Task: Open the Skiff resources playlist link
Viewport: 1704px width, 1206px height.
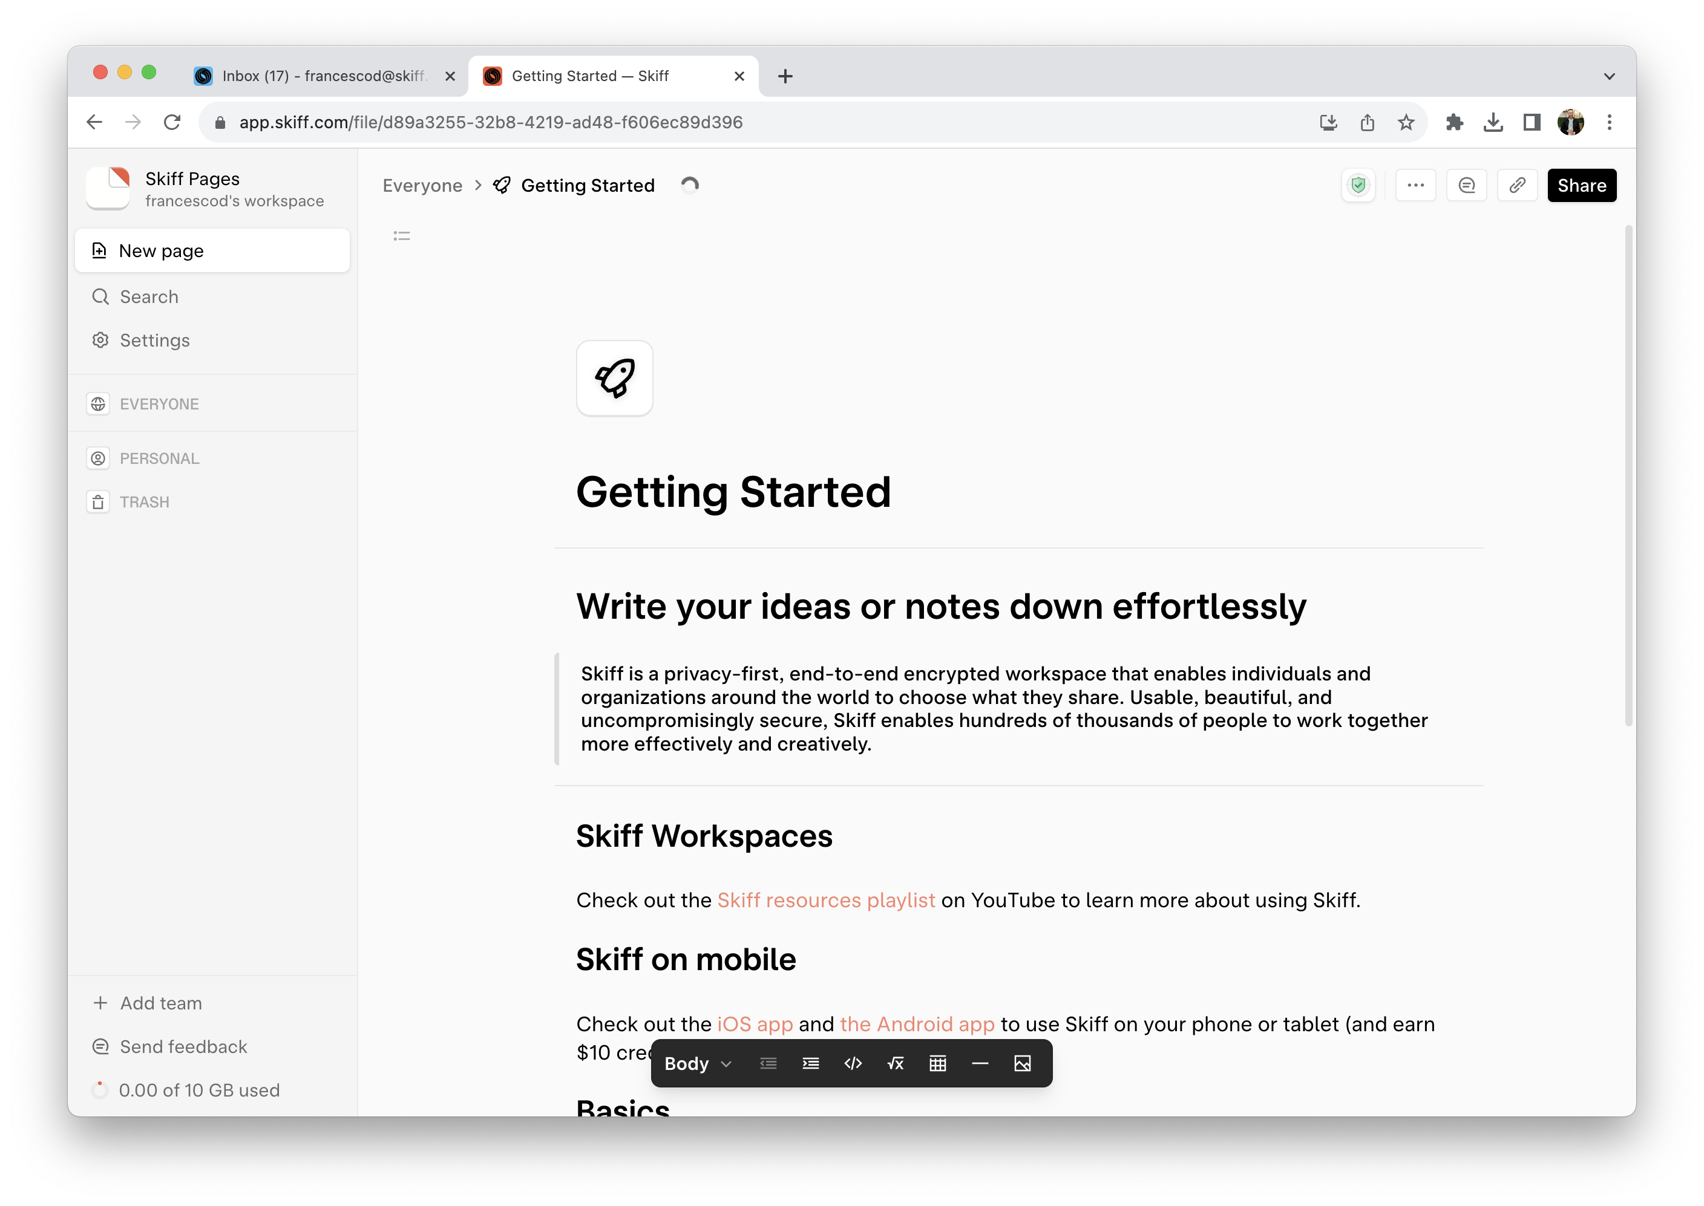Action: pos(826,899)
